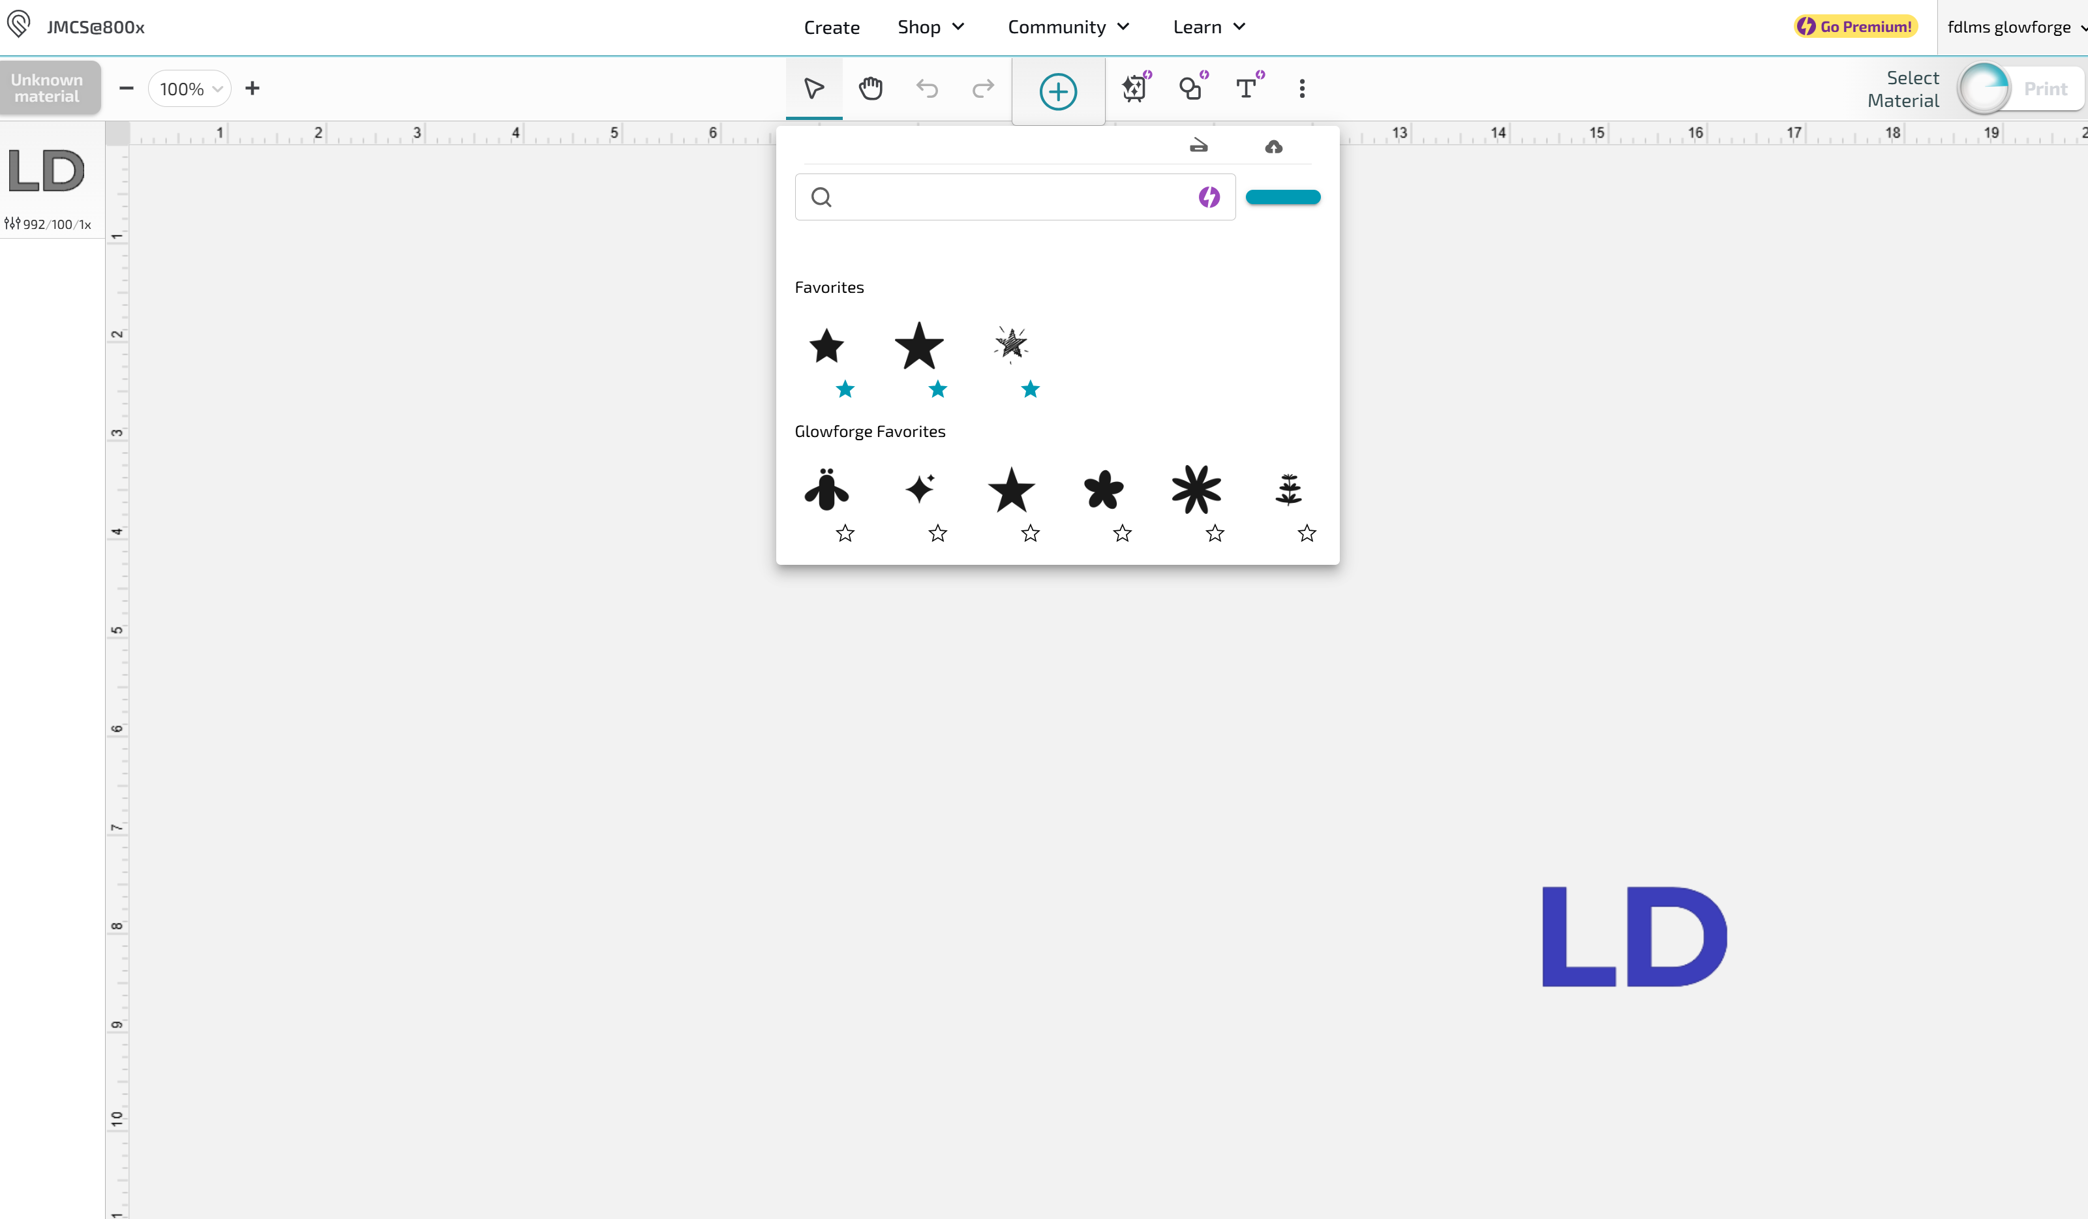Select the LD step thumbnail in sidebar

46,171
